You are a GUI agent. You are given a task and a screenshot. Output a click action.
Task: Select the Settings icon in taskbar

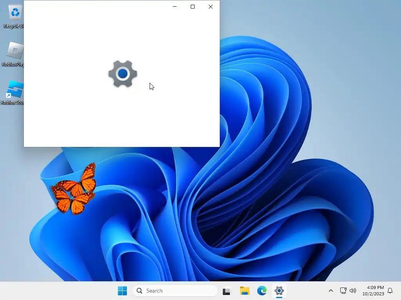click(x=279, y=291)
